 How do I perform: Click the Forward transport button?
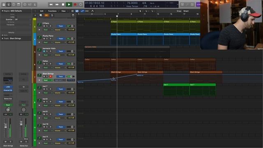57,5
